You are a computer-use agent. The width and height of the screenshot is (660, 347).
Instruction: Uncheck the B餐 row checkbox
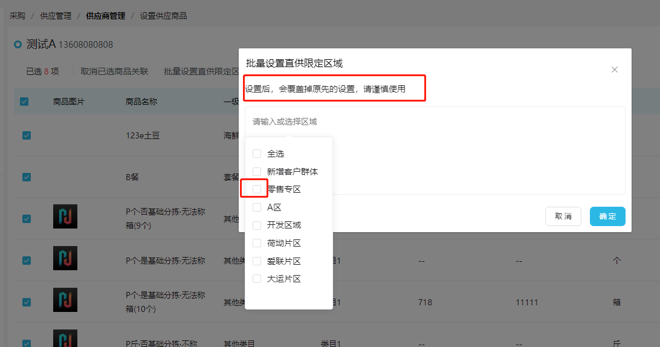coord(27,177)
